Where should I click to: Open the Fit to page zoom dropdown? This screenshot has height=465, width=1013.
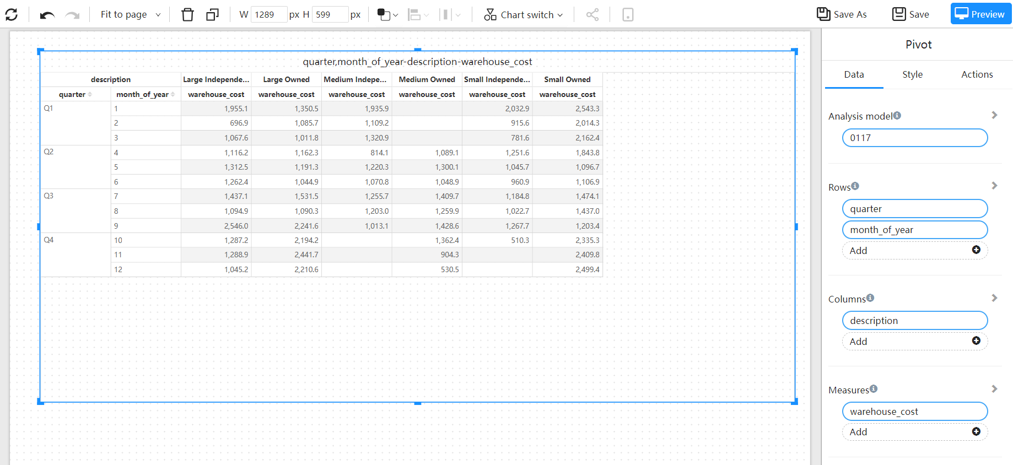(x=131, y=14)
